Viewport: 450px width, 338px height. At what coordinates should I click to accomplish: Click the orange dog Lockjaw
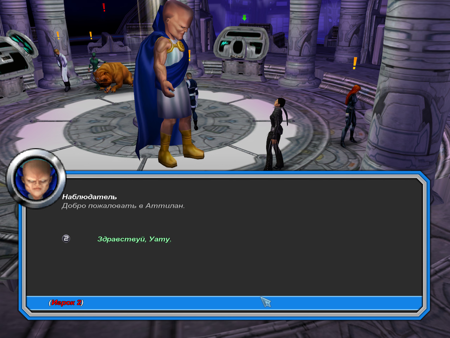[113, 77]
